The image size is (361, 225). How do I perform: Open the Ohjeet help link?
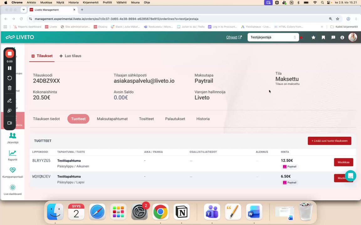(x=234, y=37)
